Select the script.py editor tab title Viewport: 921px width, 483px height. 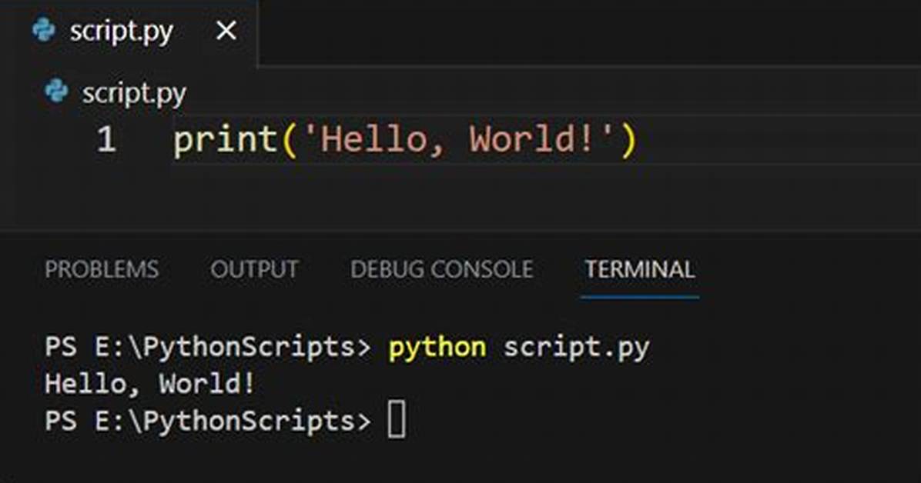122,32
